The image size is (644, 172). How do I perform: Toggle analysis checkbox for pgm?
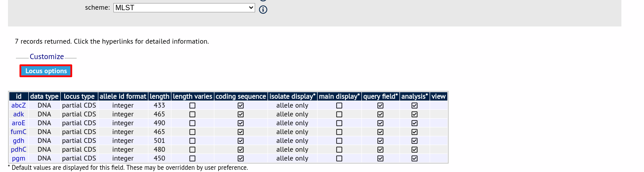click(415, 159)
